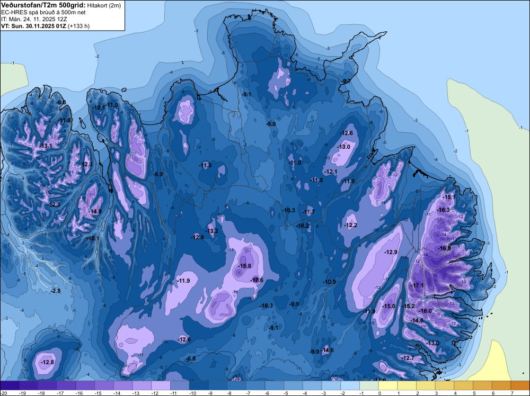
Task: Click the -12.7 temperature reading
Action: point(408,358)
